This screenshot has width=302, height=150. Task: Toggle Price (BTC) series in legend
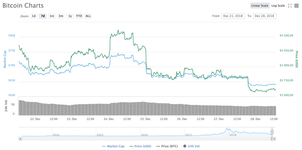tap(167, 146)
